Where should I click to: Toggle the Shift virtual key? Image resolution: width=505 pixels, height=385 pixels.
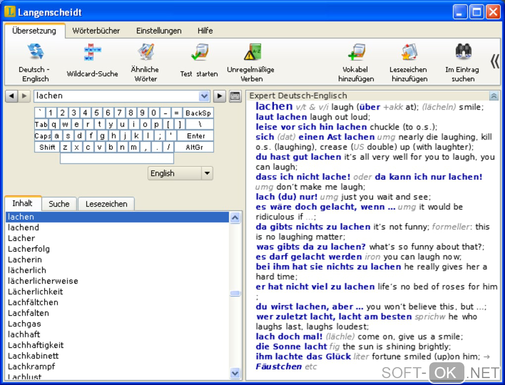(48, 147)
